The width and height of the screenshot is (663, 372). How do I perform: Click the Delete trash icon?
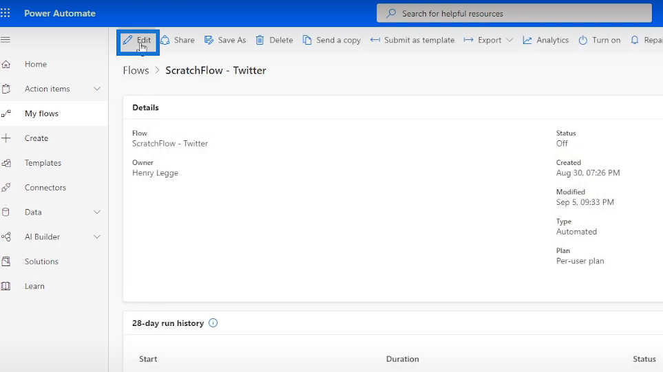260,40
